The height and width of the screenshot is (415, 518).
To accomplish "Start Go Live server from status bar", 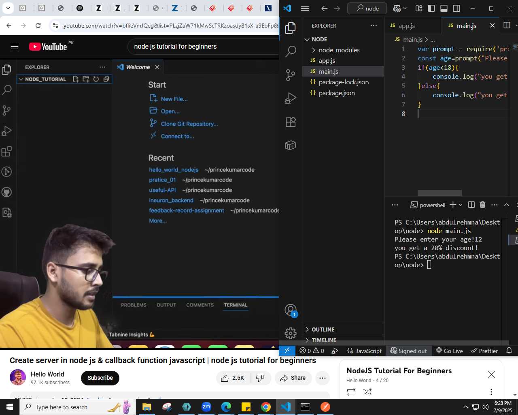I will (449, 351).
